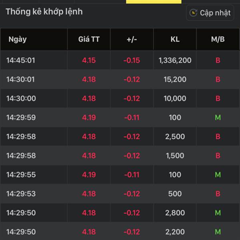The height and width of the screenshot is (240, 240).
Task: Select the yellow highlighted active tab
Action: 154,2
